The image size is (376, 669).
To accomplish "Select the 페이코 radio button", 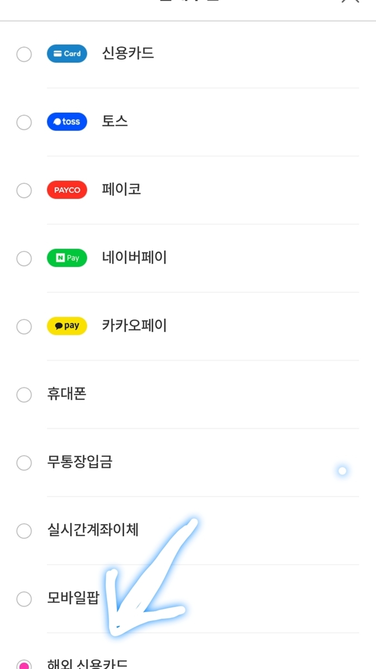I will (24, 191).
